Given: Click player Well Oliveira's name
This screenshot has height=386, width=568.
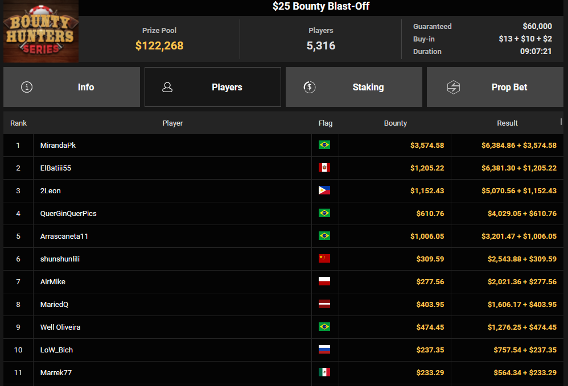Looking at the screenshot, I should [x=61, y=327].
